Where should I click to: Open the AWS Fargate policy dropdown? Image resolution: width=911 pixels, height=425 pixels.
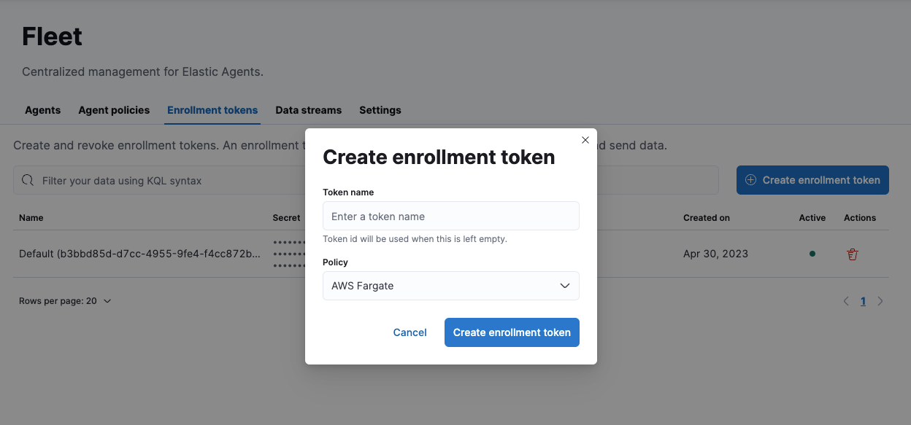(x=450, y=286)
